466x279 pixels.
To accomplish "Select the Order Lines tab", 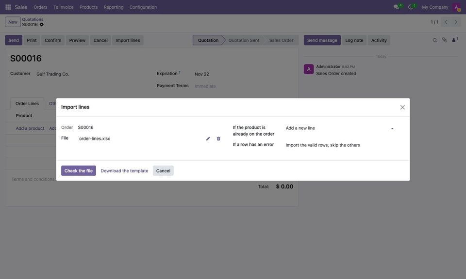I will click(x=27, y=104).
